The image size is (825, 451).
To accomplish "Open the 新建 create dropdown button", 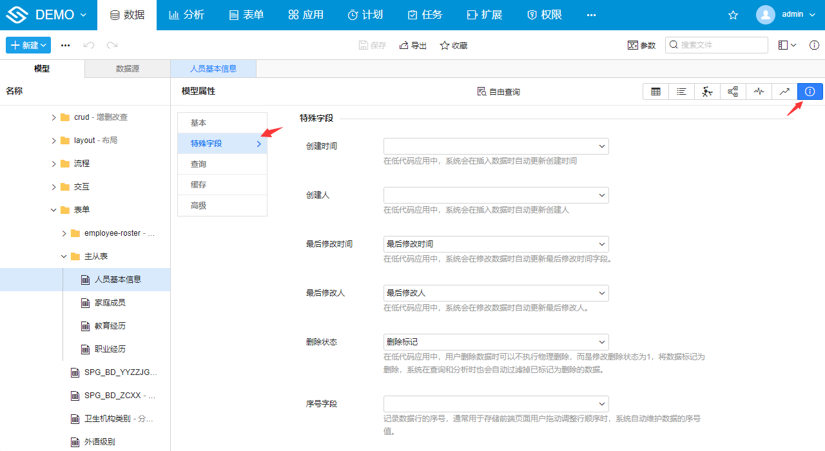I will [x=28, y=45].
